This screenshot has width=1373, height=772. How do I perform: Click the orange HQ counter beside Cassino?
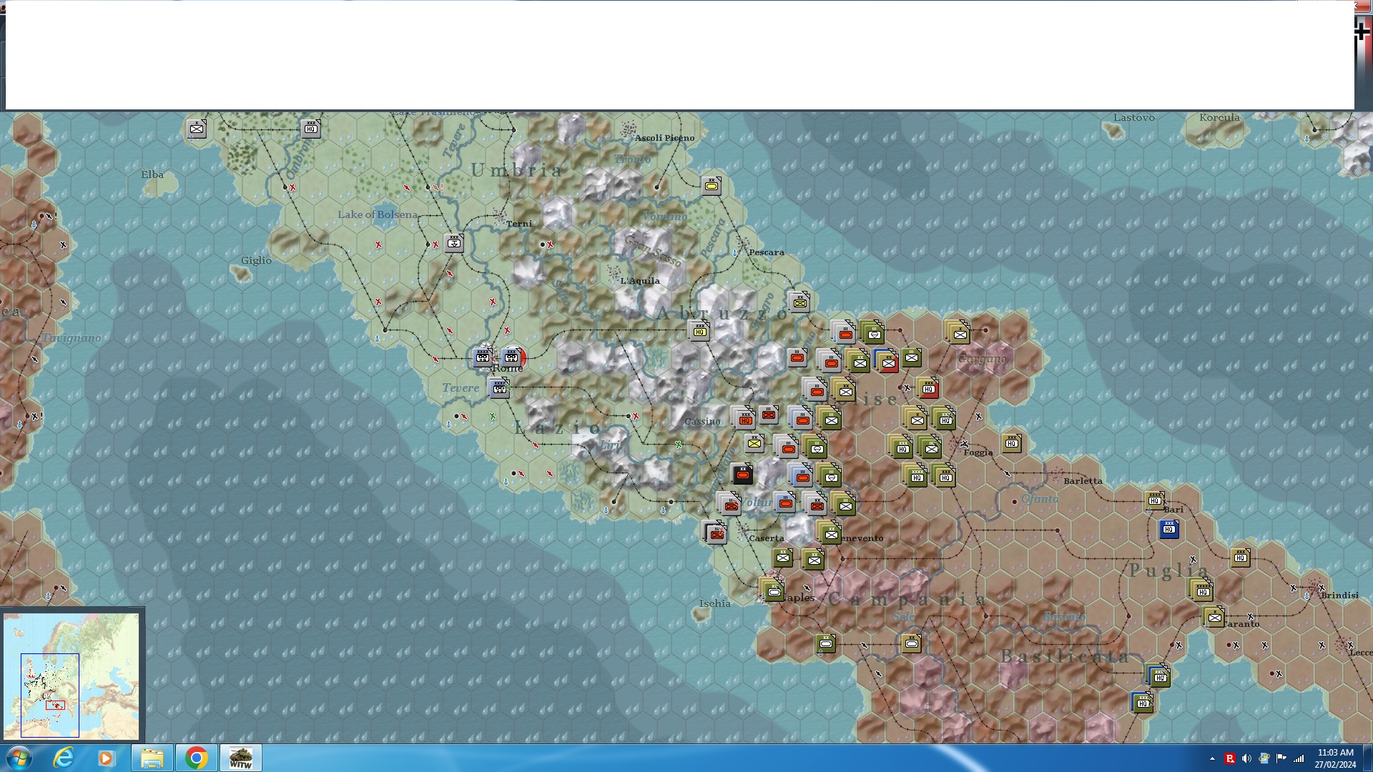744,420
